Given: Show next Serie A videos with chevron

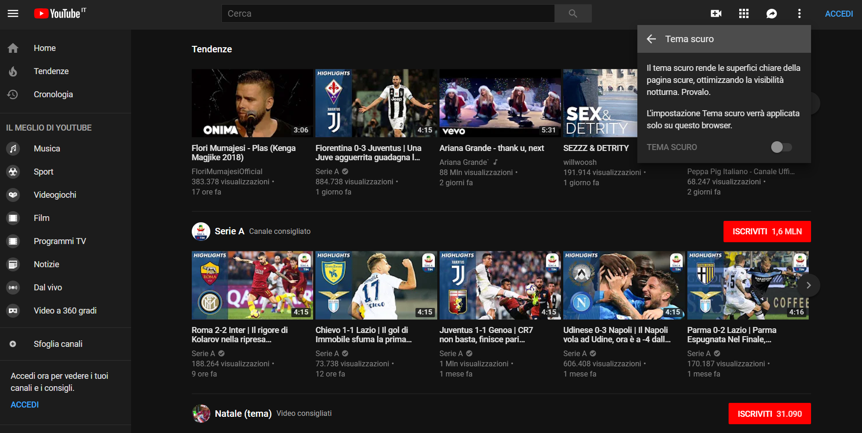Looking at the screenshot, I should [808, 285].
